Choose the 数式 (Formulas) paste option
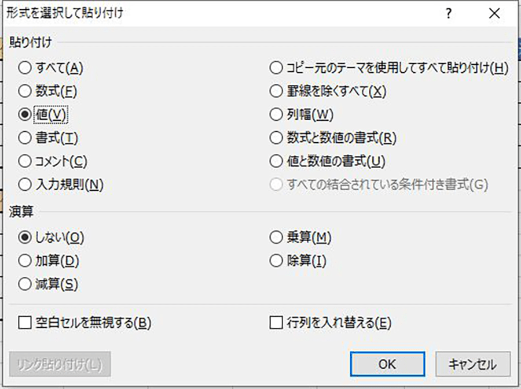Viewport: 521px width, 389px height. [x=25, y=91]
